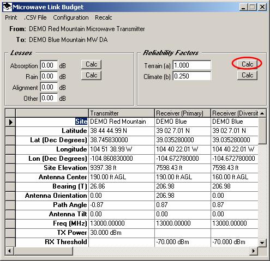Select the Transmitter column header
Viewport: 270px width, 261px height.
pos(121,113)
